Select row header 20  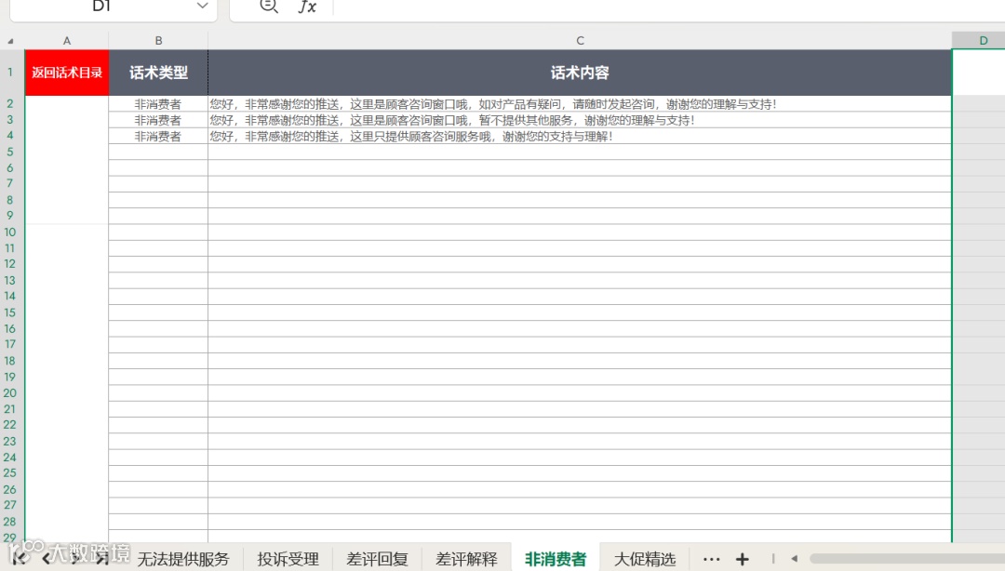(10, 392)
